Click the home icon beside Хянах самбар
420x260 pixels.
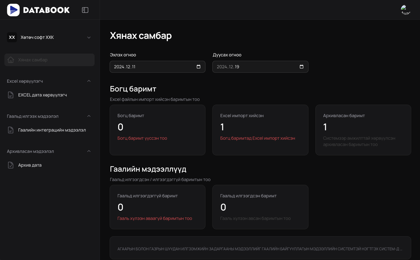[x=11, y=60]
